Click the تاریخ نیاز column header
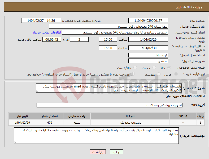 (22, 116)
